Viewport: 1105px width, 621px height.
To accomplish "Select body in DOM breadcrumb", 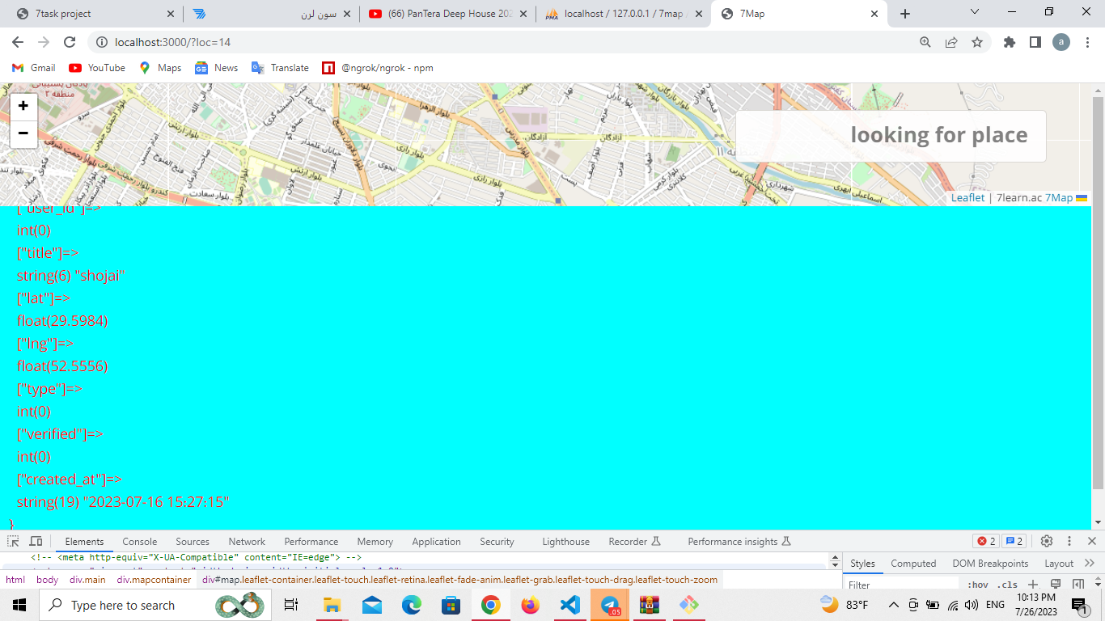I will [x=47, y=580].
